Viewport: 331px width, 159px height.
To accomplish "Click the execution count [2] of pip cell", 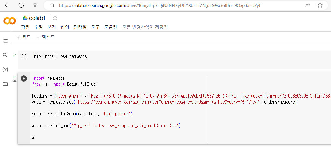I will [x=24, y=56].
